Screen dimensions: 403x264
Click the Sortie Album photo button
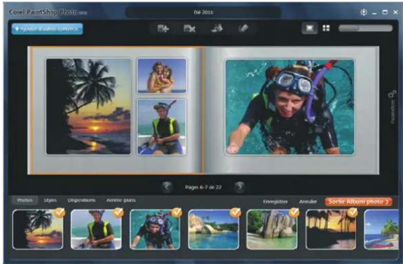[x=358, y=202]
